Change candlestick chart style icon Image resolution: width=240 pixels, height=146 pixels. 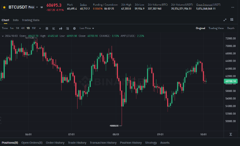click(x=61, y=28)
